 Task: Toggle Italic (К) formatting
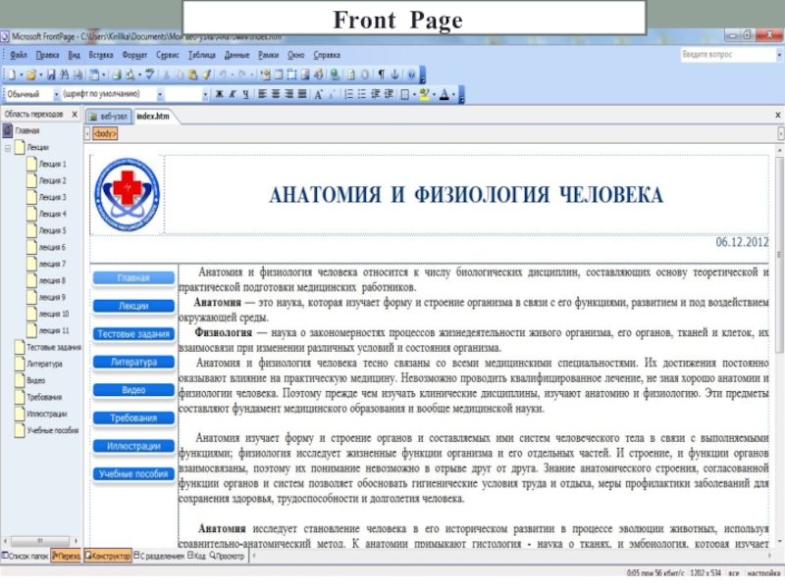(x=233, y=94)
